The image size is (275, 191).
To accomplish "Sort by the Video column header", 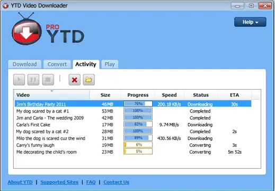I will (x=52, y=95).
